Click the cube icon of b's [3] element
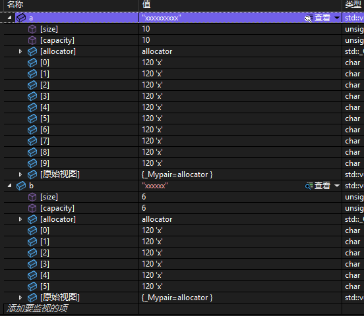This screenshot has height=316, width=364. tap(32, 264)
